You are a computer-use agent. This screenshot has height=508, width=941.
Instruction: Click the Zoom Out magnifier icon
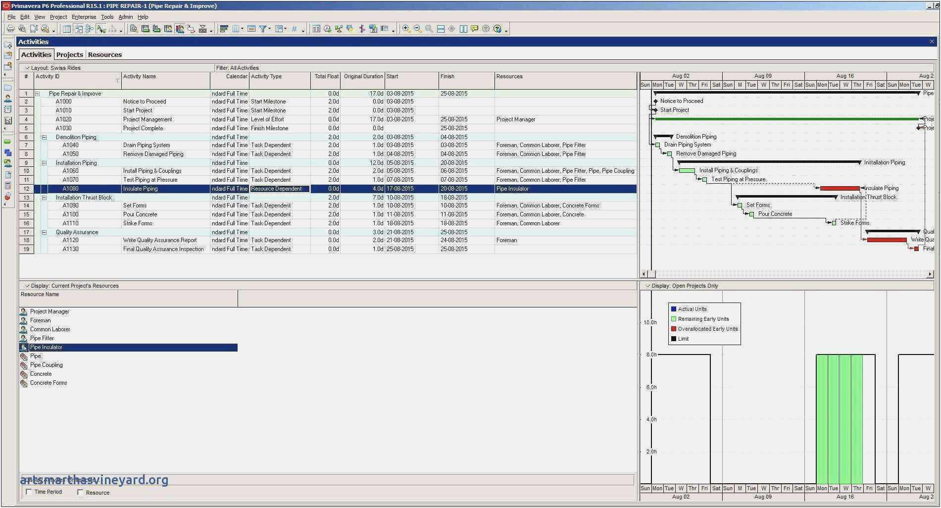tap(417, 29)
